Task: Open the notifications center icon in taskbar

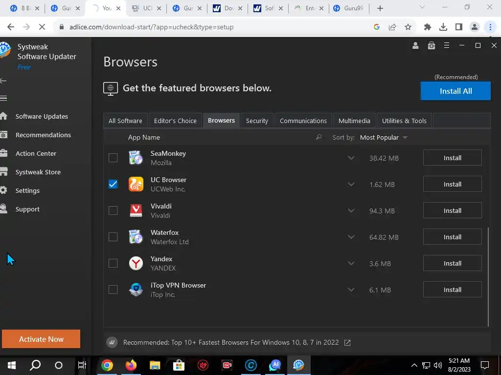Action: point(485,365)
